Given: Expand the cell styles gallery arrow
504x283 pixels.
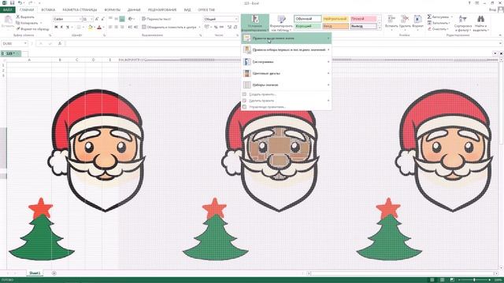Looking at the screenshot, I should tap(379, 28).
